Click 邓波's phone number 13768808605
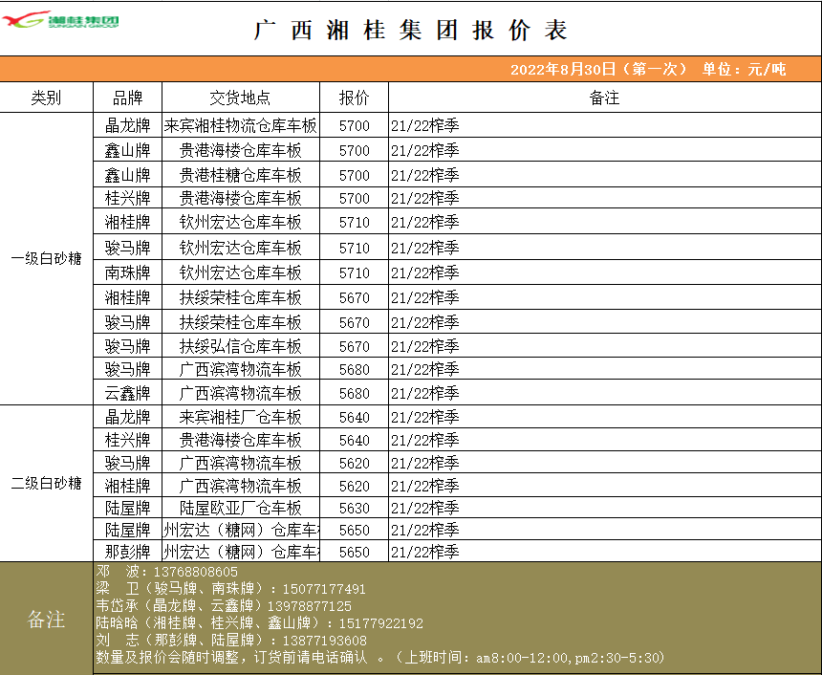Screen dimensions: 822x675 click(x=195, y=572)
